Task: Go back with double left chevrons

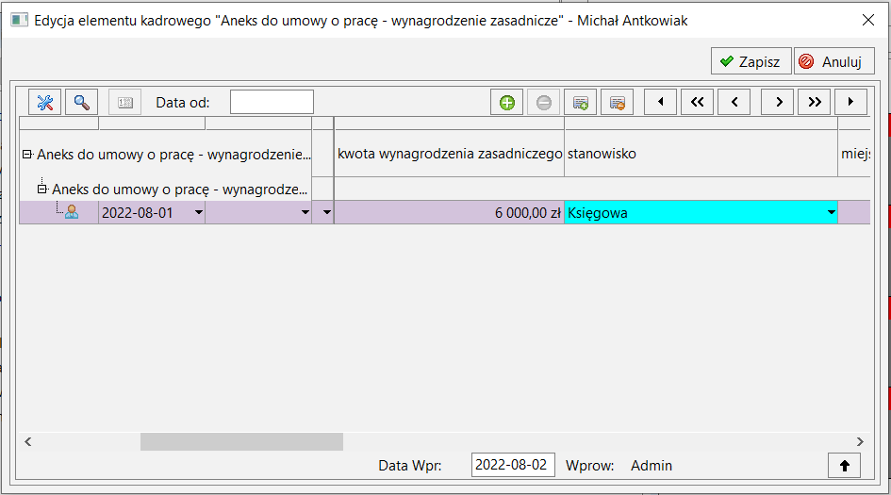Action: pos(697,102)
